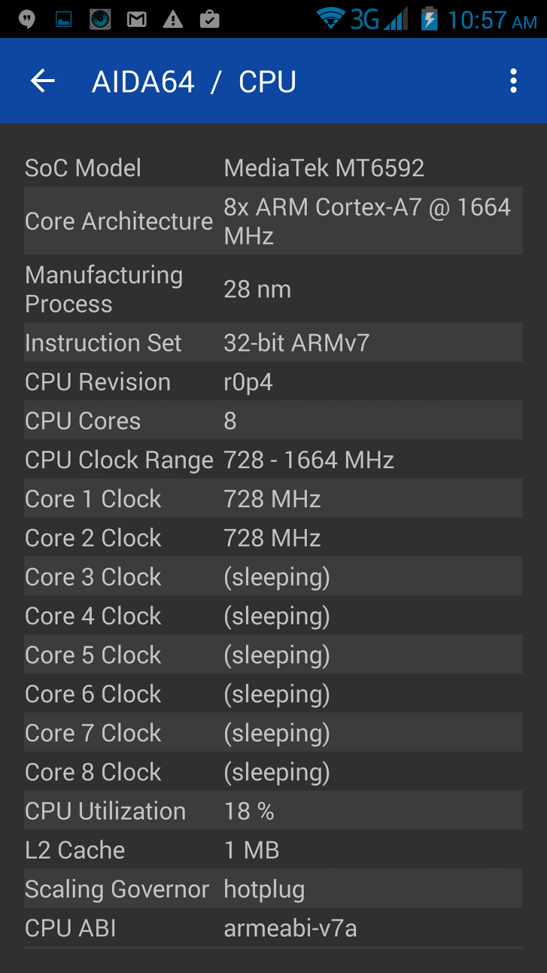Tap the round eye-like app notification icon
Image resolution: width=547 pixels, height=973 pixels.
pyautogui.click(x=100, y=19)
